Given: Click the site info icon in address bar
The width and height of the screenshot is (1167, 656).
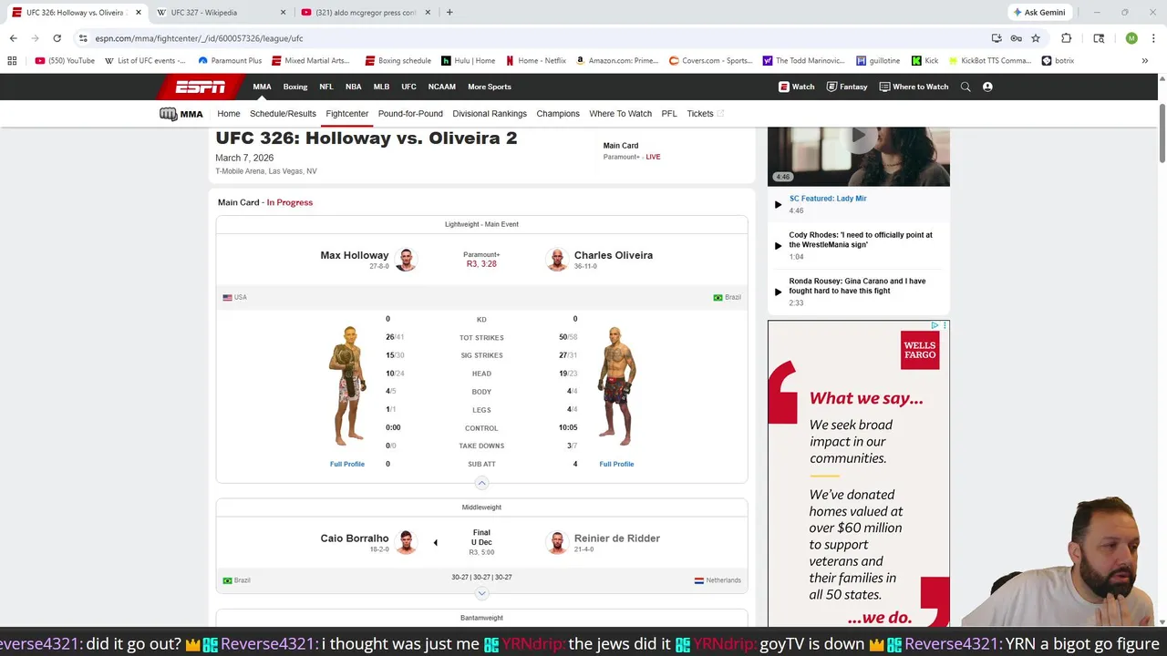Looking at the screenshot, I should pos(83,38).
